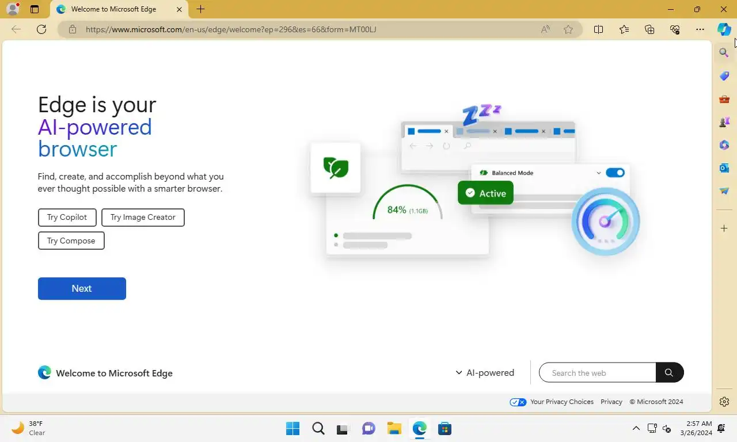Open sidebar Drop paper plane icon
Image resolution: width=737 pixels, height=442 pixels.
pos(724,191)
